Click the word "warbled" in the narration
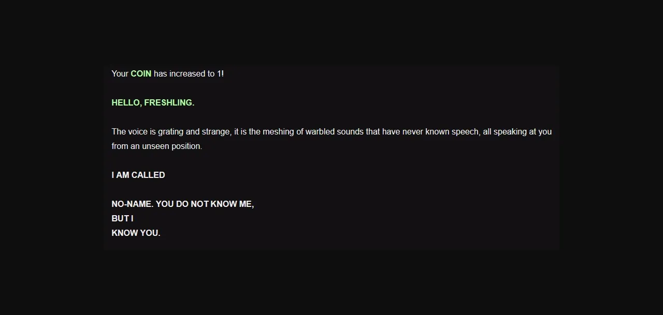Screen dimensions: 663x315 [x=320, y=131]
